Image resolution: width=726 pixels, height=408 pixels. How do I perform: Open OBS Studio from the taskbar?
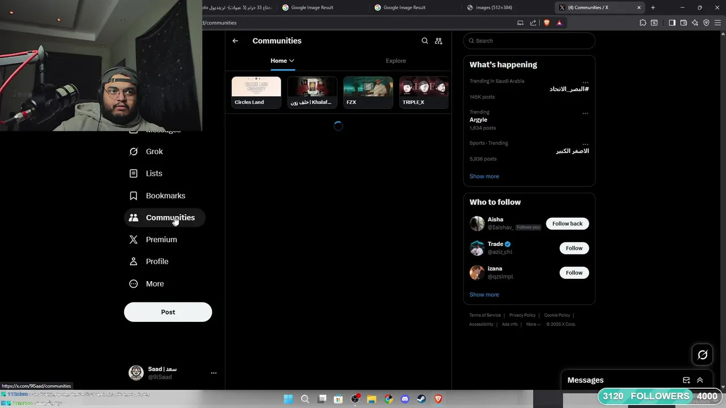pos(355,399)
